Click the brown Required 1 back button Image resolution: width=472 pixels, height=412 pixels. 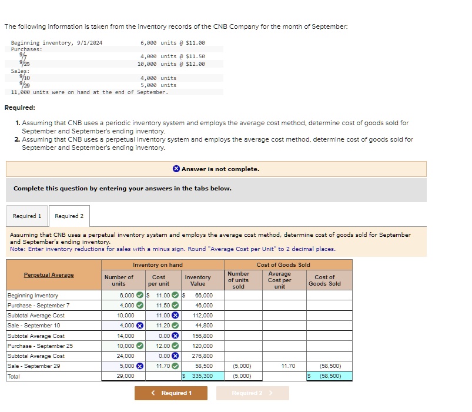point(171,393)
